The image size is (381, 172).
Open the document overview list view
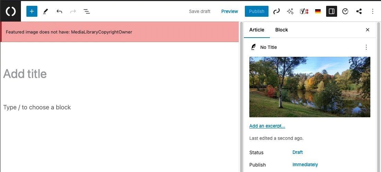87,11
